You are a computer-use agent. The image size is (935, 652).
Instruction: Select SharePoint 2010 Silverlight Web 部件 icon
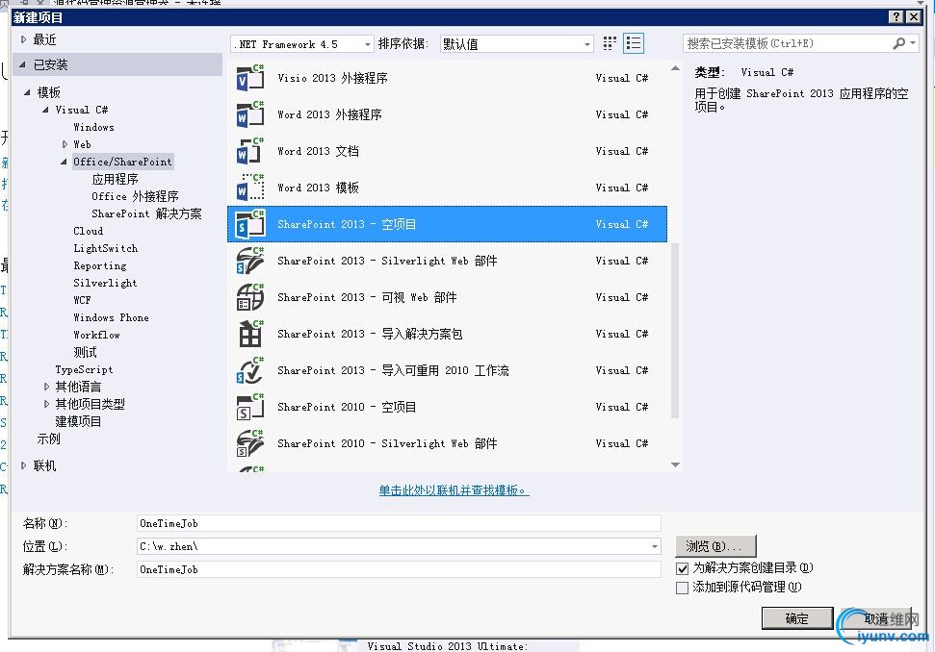coord(249,443)
